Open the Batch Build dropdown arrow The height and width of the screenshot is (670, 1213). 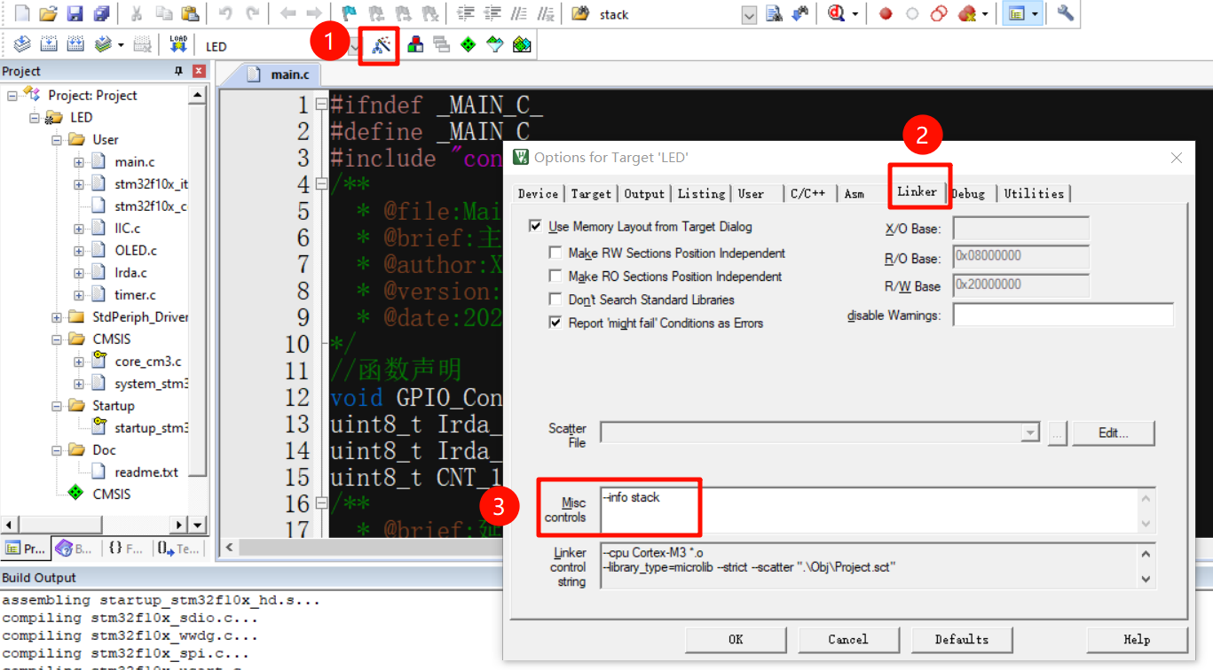click(x=121, y=44)
